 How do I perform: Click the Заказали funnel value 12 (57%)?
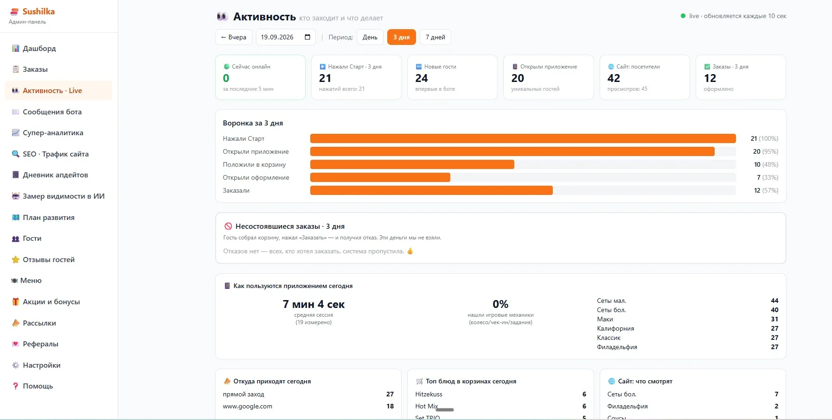[766, 190]
